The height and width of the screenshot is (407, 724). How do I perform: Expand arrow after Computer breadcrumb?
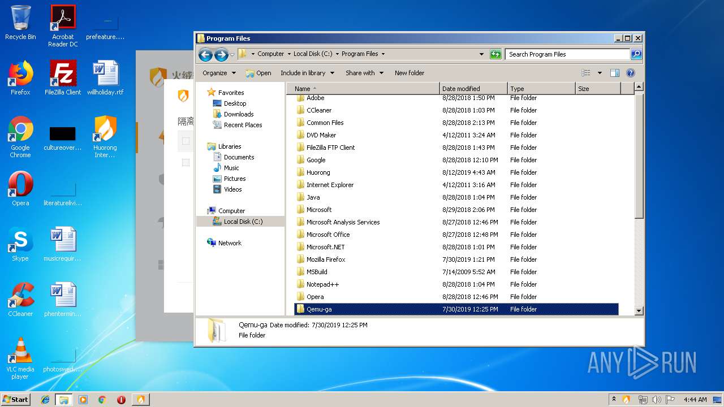tap(289, 54)
